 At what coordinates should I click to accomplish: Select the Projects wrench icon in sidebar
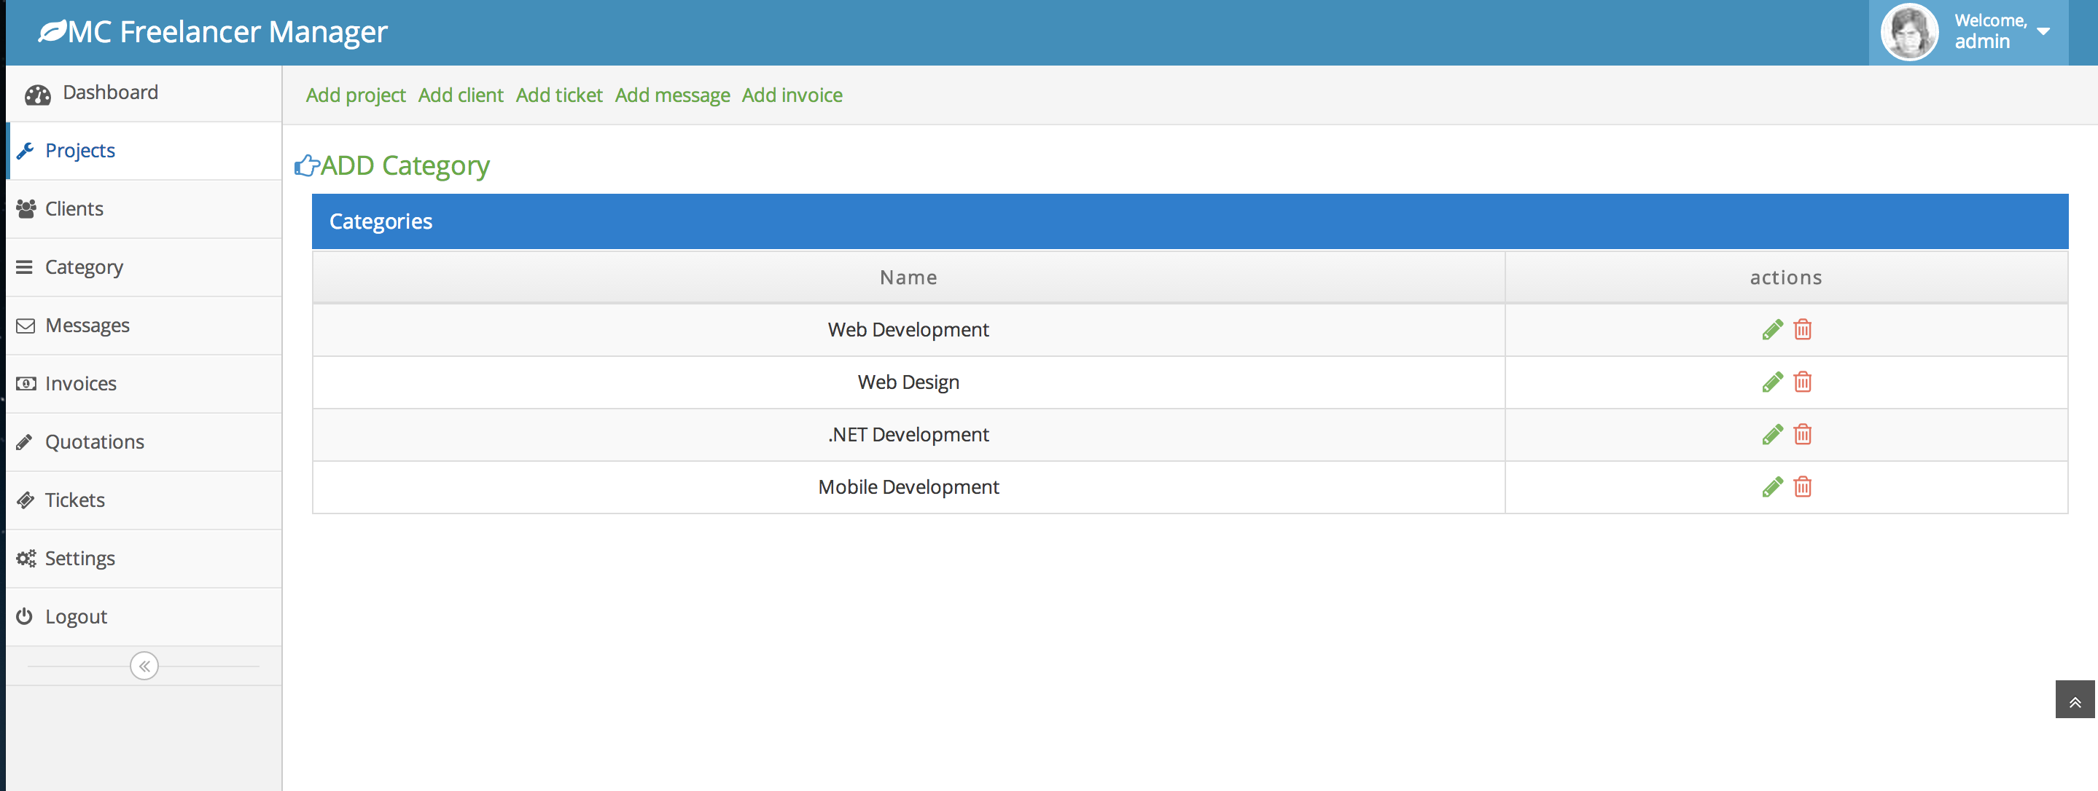27,151
